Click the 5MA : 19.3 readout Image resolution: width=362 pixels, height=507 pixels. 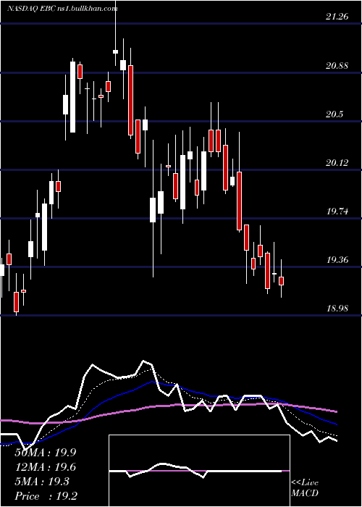(42, 482)
